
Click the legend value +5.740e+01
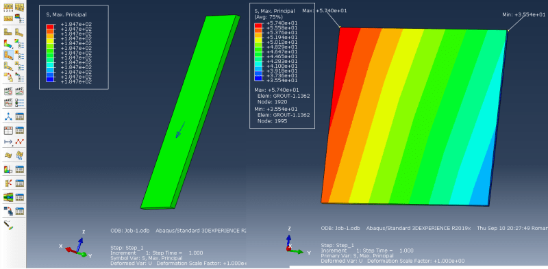(x=282, y=23)
